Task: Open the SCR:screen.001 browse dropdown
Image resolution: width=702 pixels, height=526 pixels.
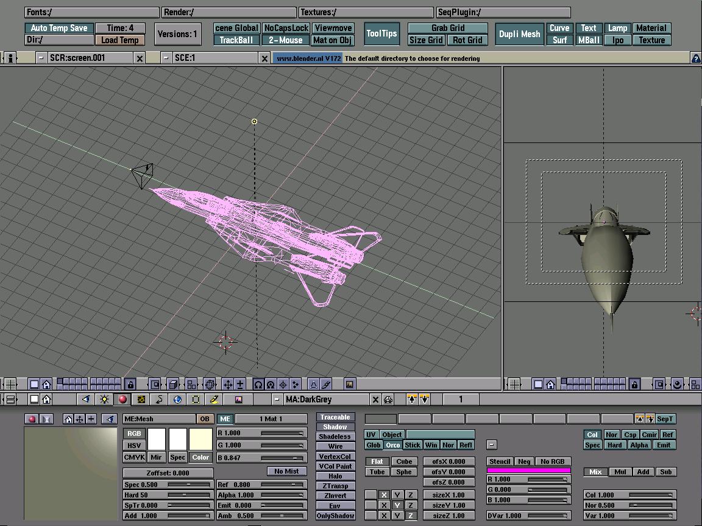Action: (x=41, y=58)
